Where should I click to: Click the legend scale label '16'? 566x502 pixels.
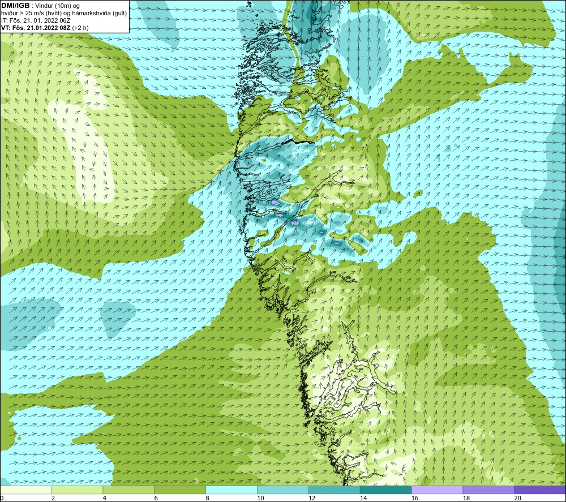(x=415, y=499)
